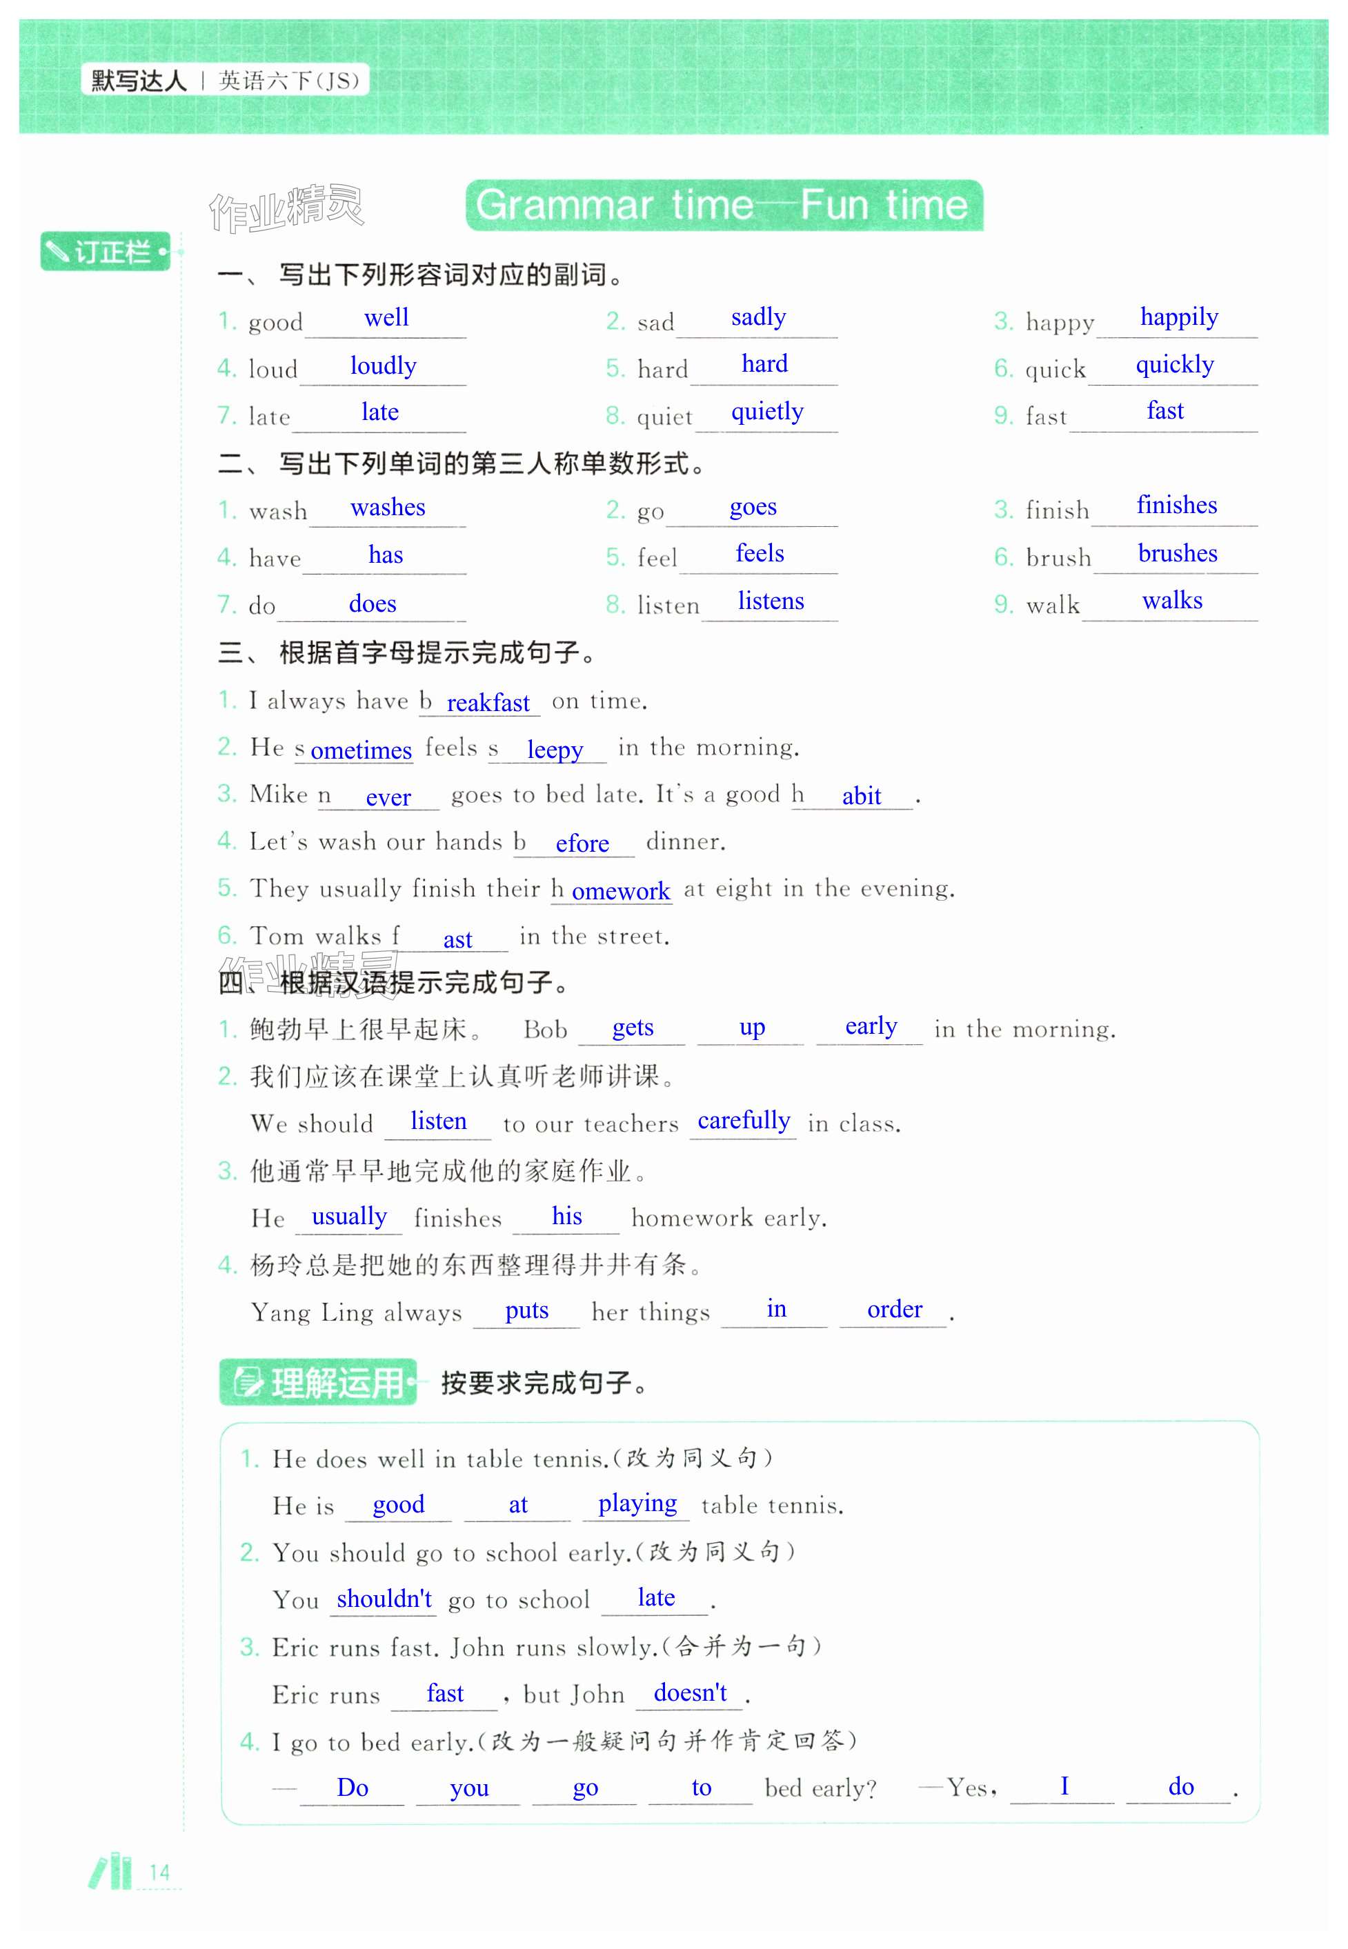
Task: Click the 'omework' answer in sentence five
Action: (x=620, y=892)
